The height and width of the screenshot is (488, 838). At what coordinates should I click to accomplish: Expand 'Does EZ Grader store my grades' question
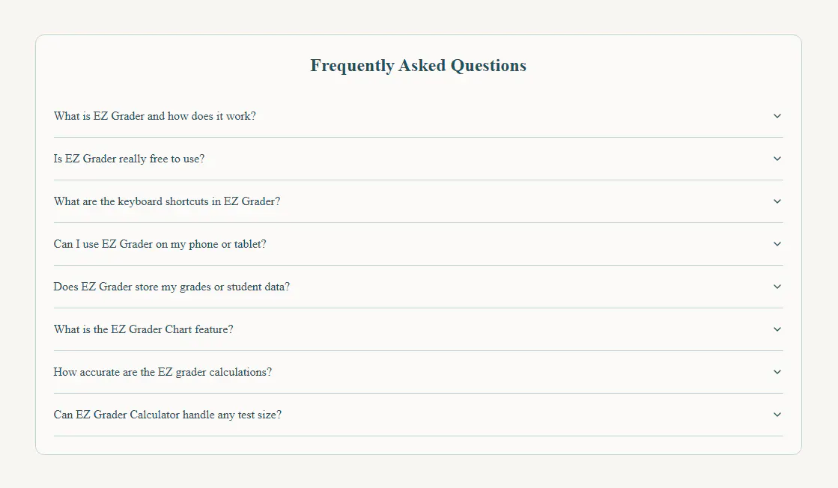coord(171,287)
